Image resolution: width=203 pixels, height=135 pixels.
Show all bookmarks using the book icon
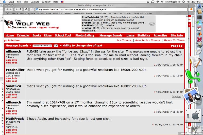tap(8, 13)
